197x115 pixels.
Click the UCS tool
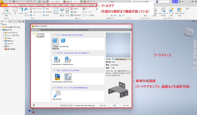click(x=113, y=15)
